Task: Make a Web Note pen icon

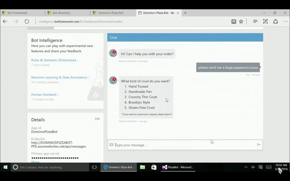Action: (265, 21)
